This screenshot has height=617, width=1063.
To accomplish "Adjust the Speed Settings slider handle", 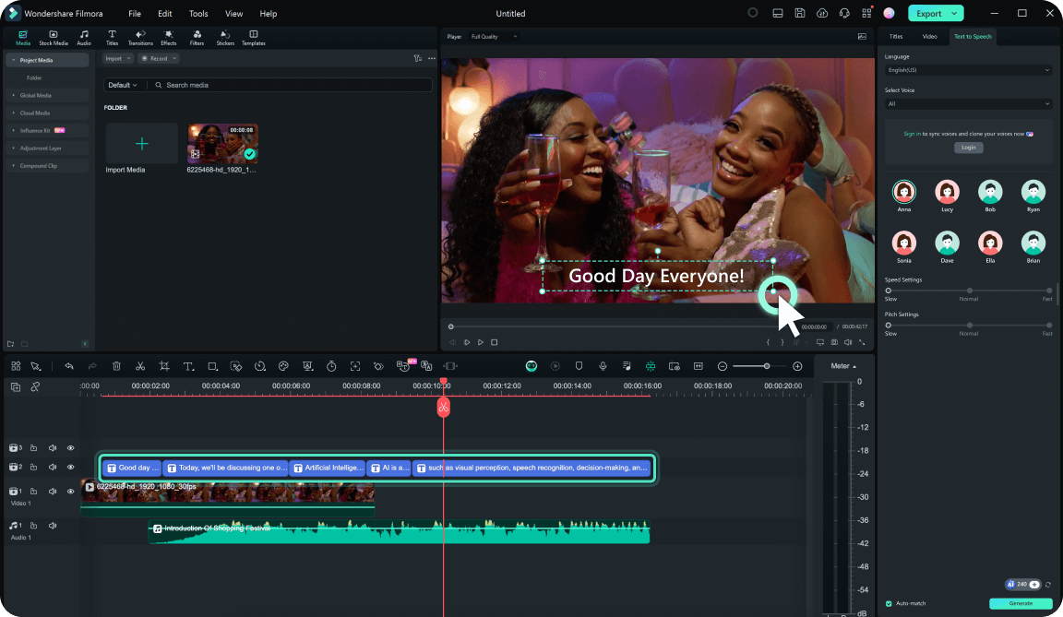I will pyautogui.click(x=888, y=291).
